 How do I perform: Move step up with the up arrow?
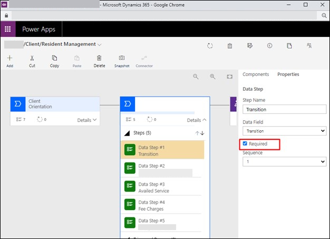pos(197,133)
